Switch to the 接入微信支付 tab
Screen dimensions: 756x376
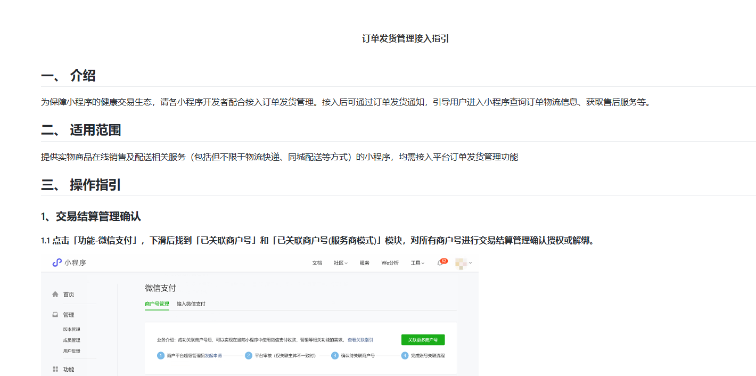coord(191,304)
